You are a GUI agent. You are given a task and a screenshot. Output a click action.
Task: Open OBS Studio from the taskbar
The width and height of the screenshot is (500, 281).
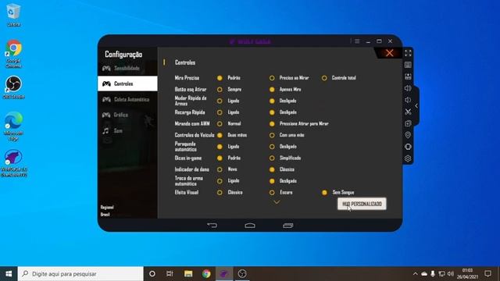pos(242,274)
